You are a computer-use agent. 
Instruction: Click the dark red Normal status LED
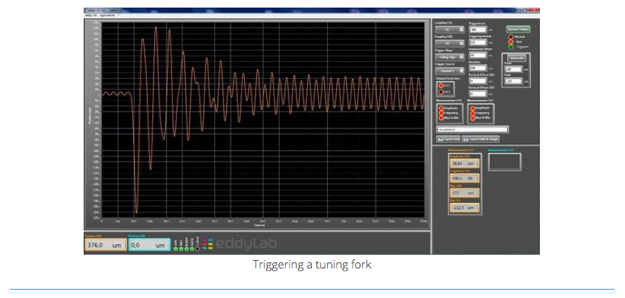point(511,36)
